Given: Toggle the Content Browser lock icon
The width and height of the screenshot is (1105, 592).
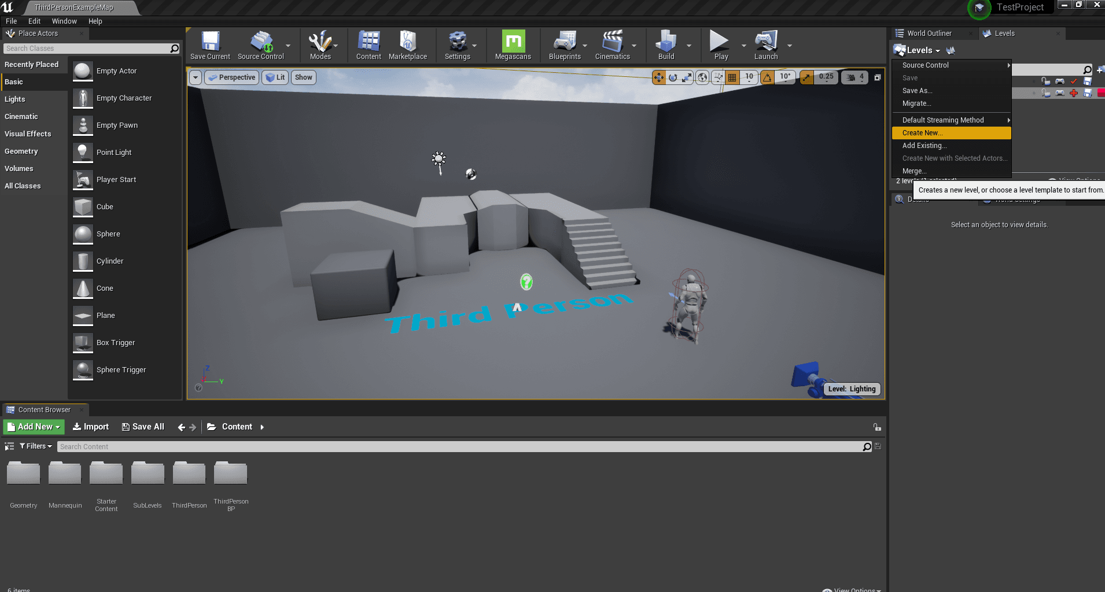Looking at the screenshot, I should [x=877, y=427].
